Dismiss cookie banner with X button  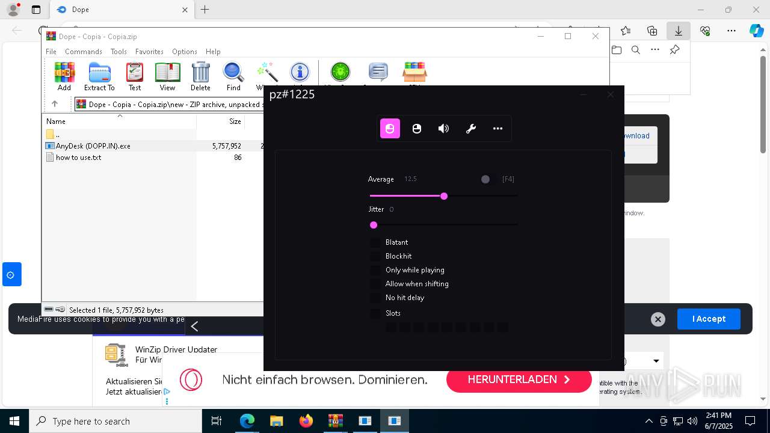click(658, 319)
